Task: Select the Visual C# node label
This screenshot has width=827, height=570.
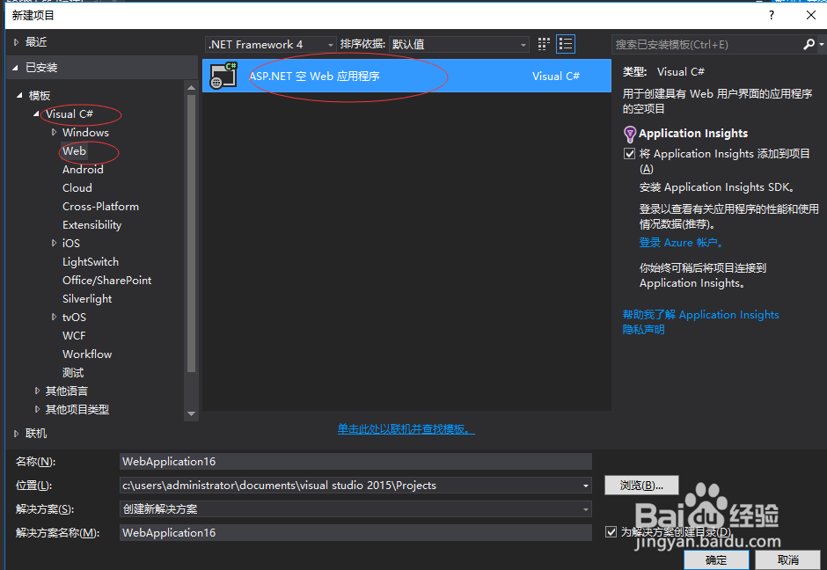Action: point(70,113)
